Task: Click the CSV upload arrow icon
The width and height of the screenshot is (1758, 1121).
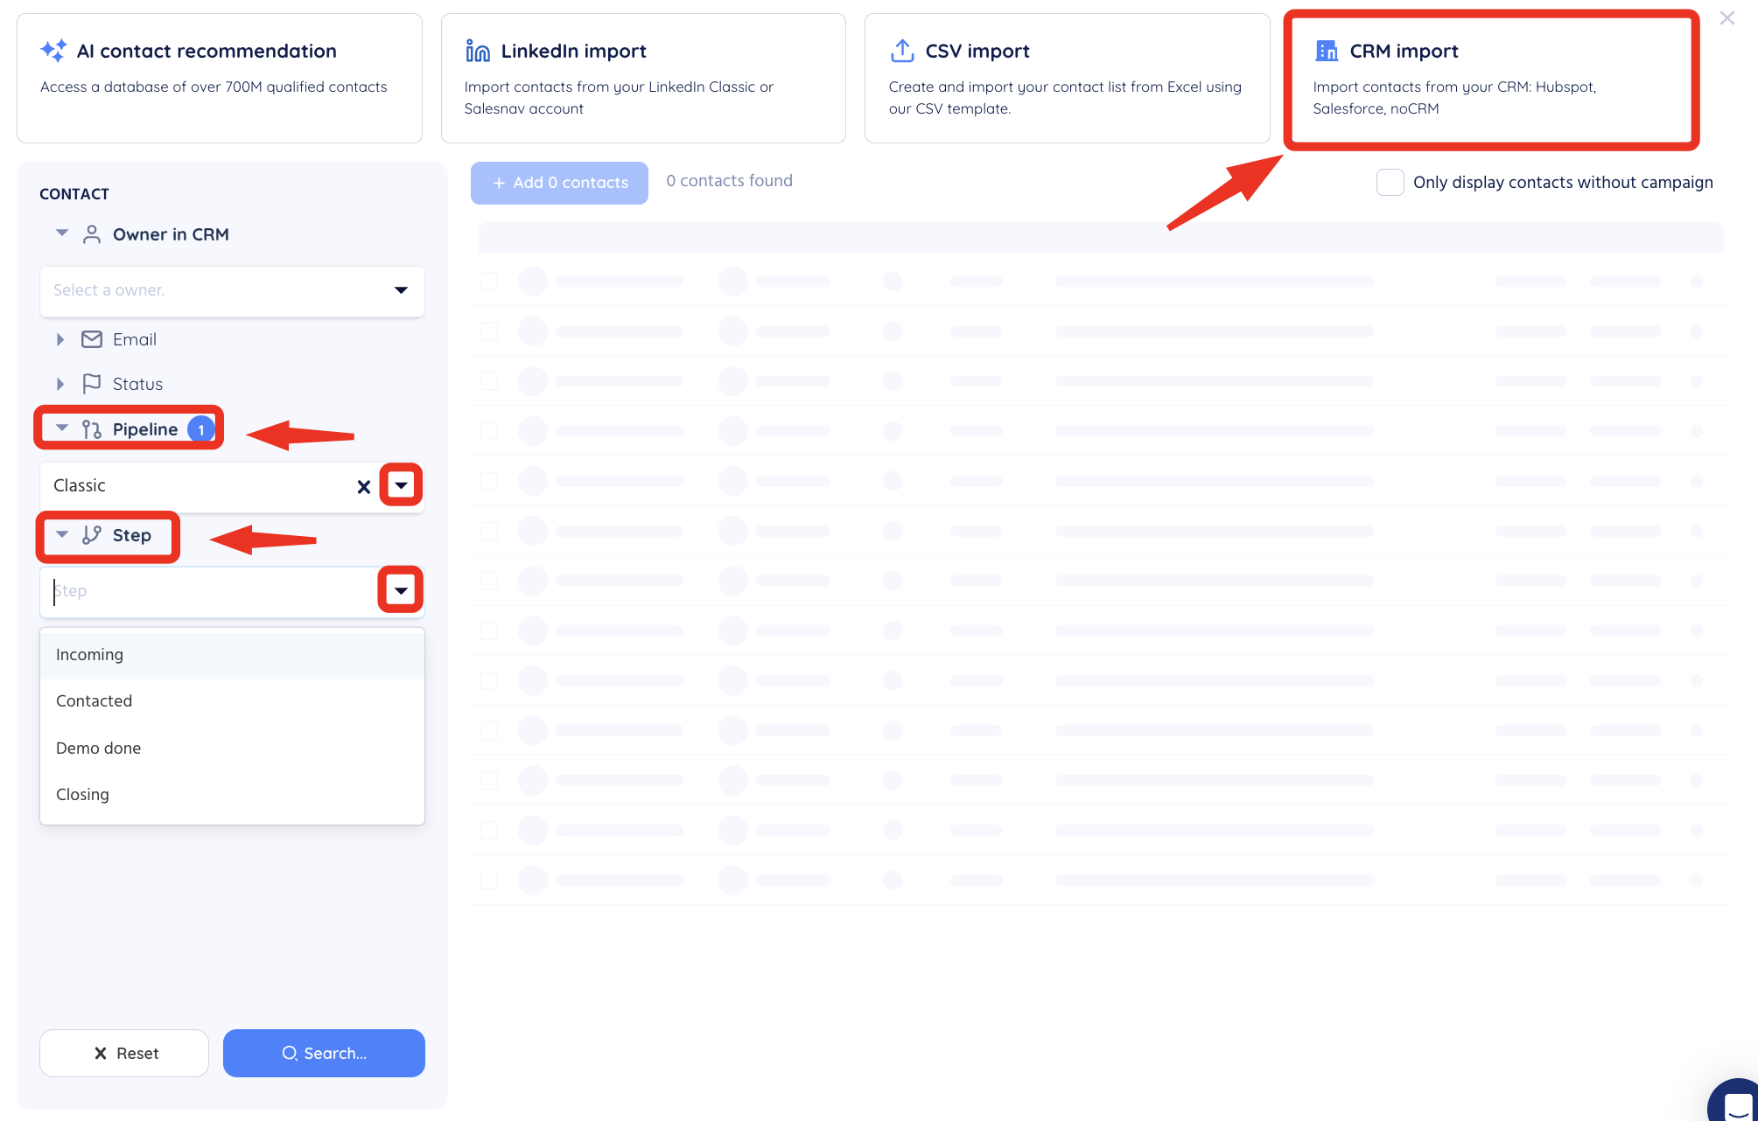Action: pos(902,51)
